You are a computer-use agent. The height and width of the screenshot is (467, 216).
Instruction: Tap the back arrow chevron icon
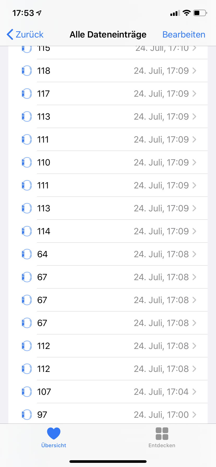[10, 34]
